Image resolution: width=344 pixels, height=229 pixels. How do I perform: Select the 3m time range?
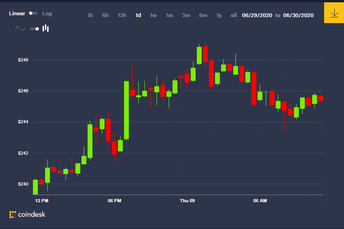coord(186,15)
